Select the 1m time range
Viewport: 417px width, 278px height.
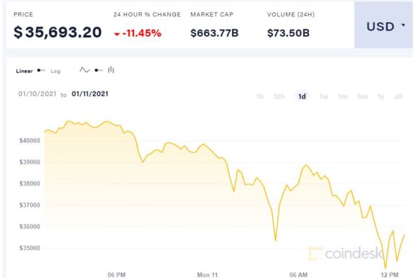click(x=342, y=96)
